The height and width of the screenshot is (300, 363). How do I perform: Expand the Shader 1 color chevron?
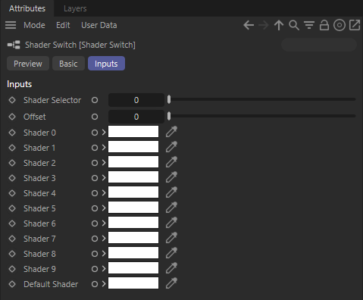(x=104, y=148)
